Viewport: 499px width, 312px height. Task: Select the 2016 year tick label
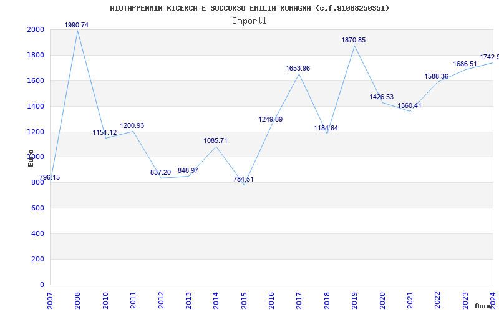coord(271,300)
